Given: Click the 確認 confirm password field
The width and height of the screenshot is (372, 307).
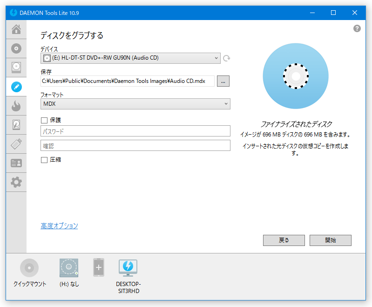Looking at the screenshot, I should (x=135, y=145).
